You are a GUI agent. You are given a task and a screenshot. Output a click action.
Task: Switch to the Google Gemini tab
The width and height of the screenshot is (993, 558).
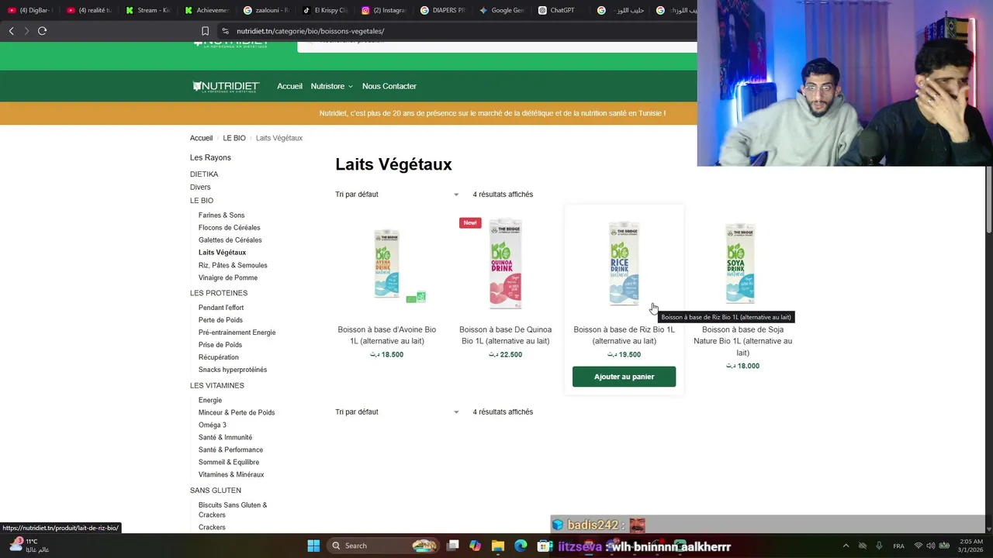502,10
